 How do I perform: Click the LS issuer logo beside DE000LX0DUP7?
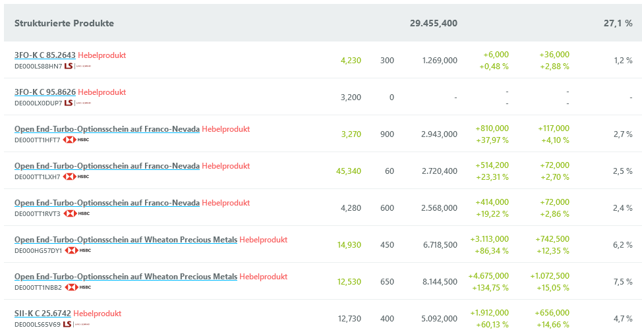tap(77, 103)
